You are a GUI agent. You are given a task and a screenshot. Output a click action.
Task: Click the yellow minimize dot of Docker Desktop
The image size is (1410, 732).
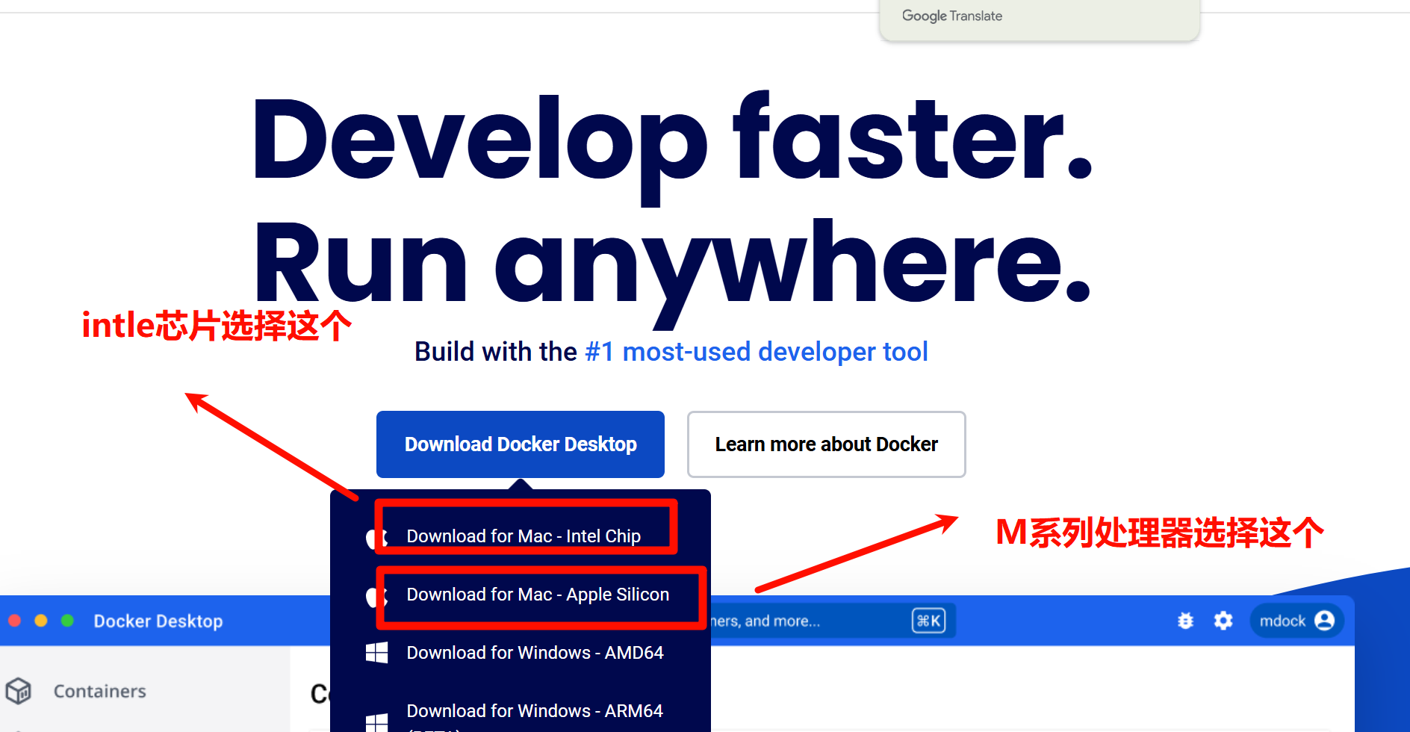(x=41, y=621)
